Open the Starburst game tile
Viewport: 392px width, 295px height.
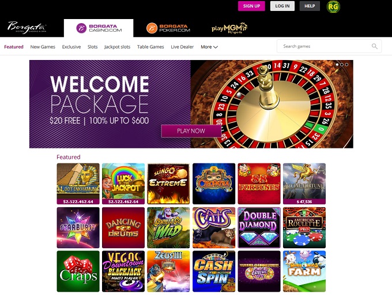[78, 227]
